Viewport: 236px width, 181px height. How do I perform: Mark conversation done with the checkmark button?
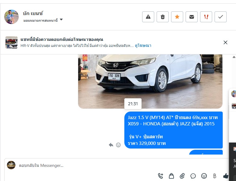click(221, 17)
